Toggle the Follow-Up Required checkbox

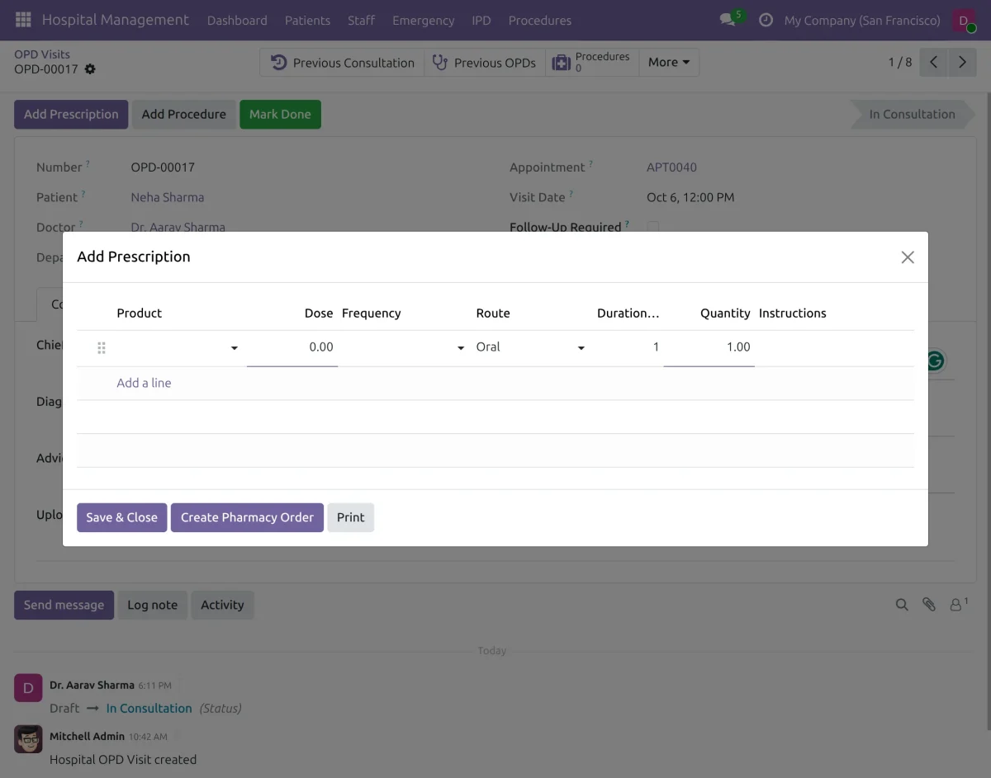point(653,227)
